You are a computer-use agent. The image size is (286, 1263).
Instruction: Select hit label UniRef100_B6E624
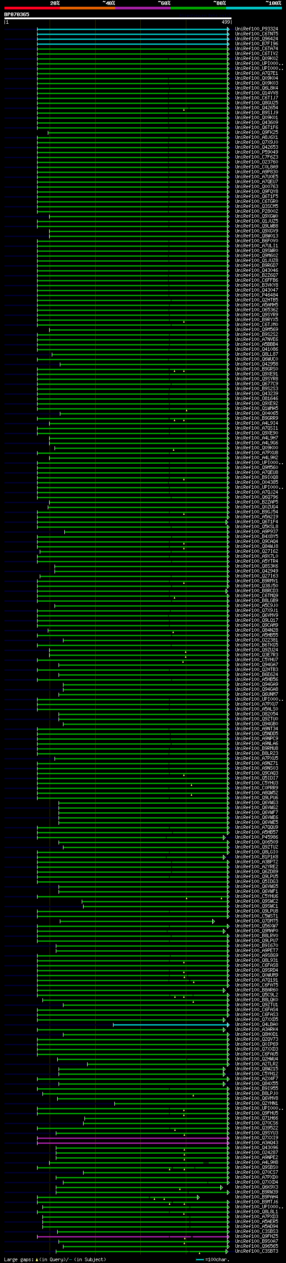[257, 675]
